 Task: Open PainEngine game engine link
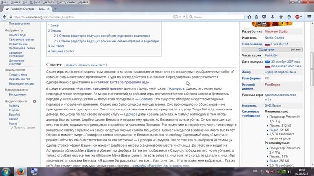(272, 85)
